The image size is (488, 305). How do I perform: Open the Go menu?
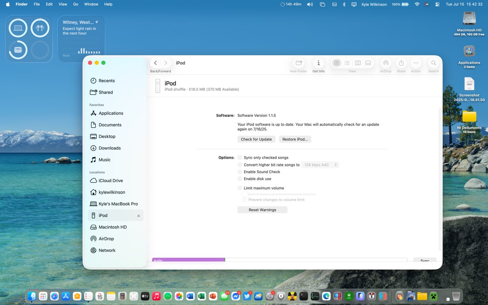(x=76, y=4)
